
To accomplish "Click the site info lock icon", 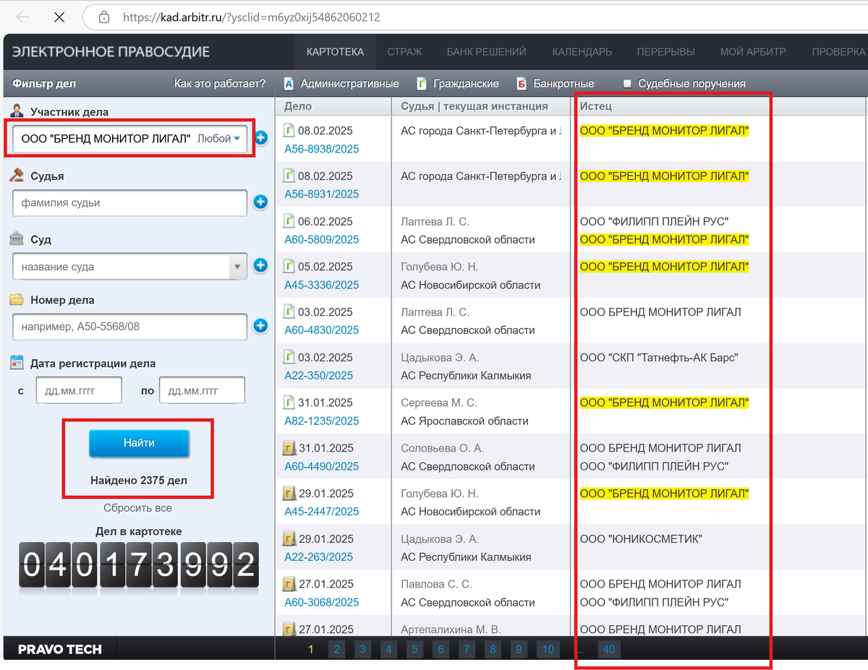I will (104, 17).
